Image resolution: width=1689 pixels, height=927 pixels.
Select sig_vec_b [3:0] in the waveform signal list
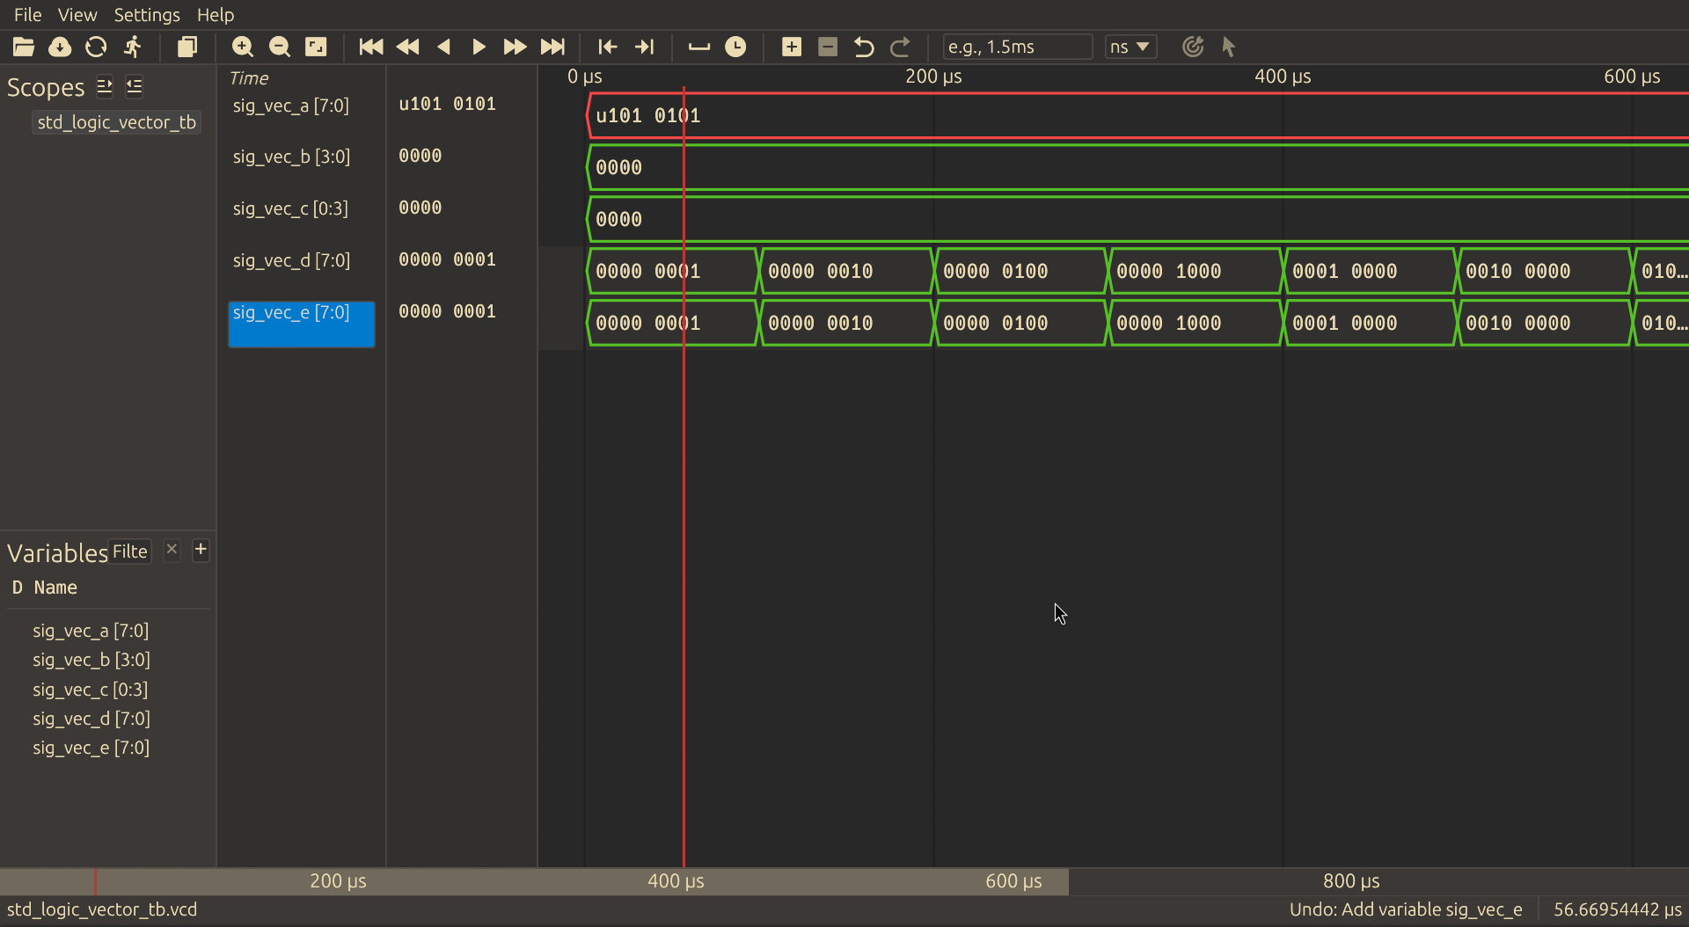(291, 157)
